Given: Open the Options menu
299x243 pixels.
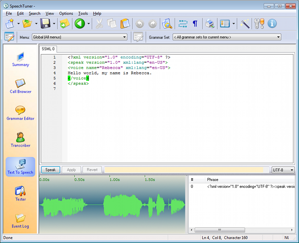Looking at the screenshot, I should tap(66, 13).
